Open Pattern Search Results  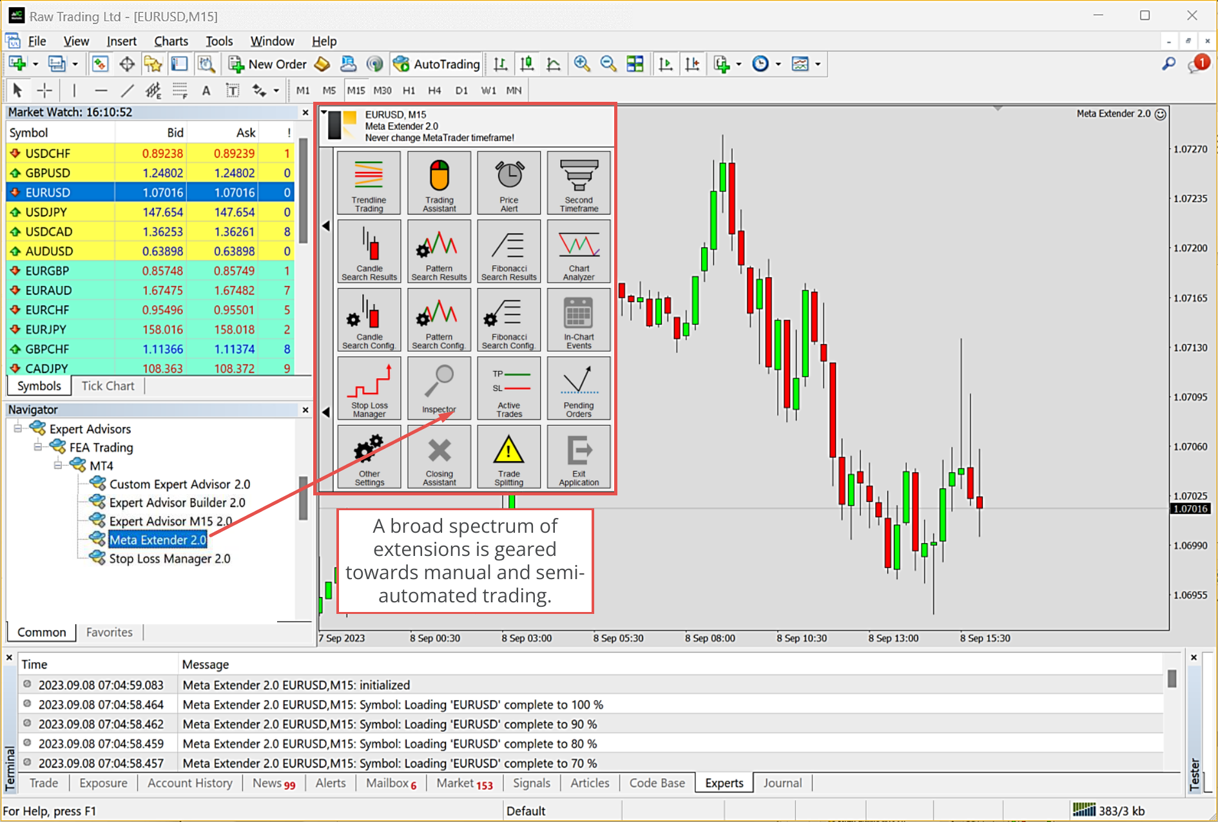pos(439,251)
